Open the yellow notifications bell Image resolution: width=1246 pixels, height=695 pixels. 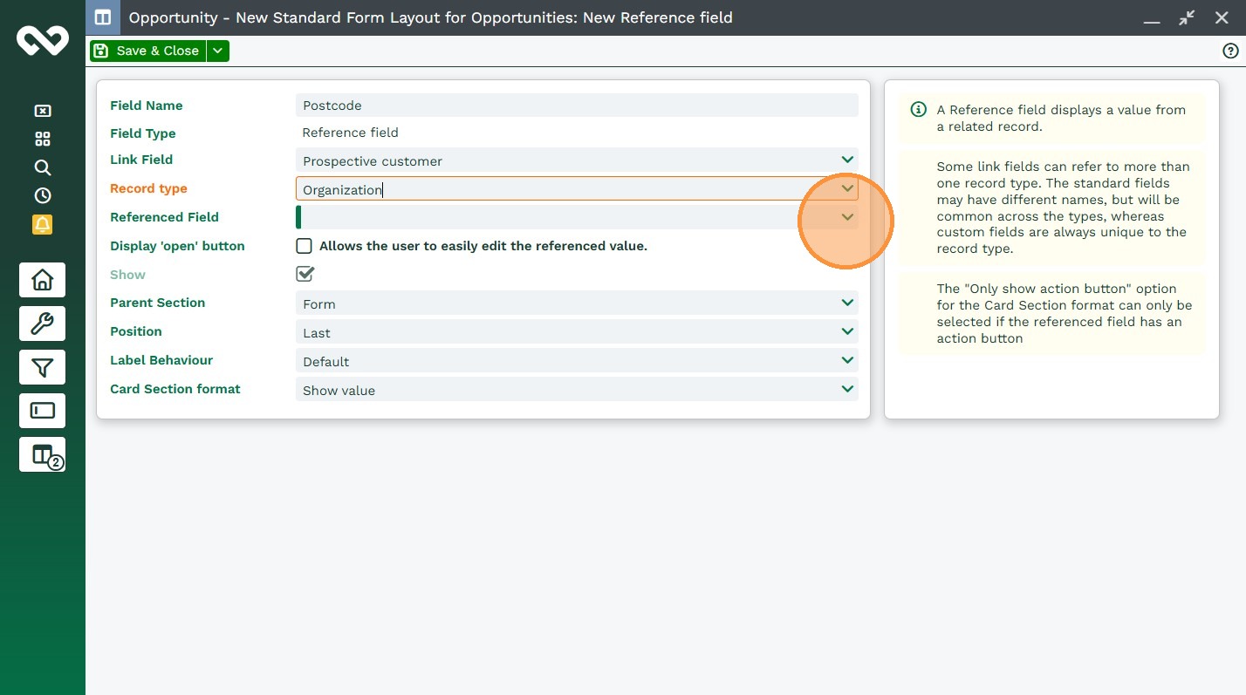point(42,224)
